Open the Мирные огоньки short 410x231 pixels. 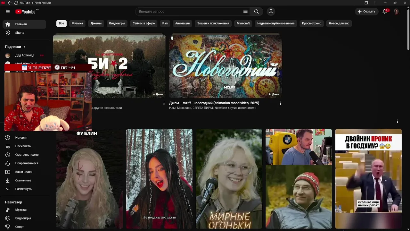[229, 179]
